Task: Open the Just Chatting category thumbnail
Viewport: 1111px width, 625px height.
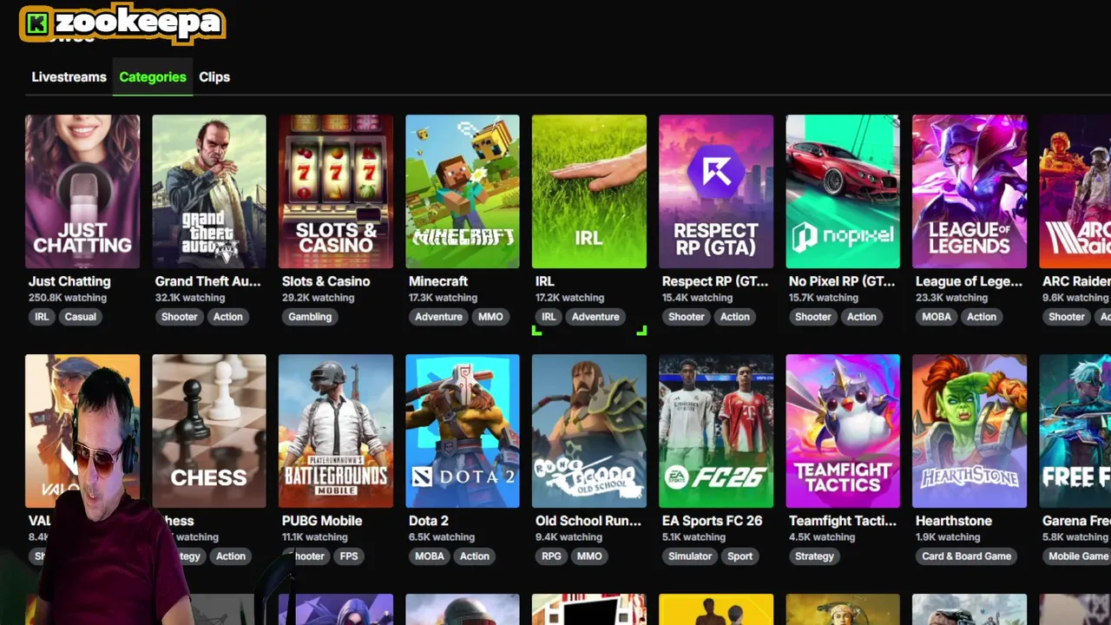Action: [x=82, y=191]
